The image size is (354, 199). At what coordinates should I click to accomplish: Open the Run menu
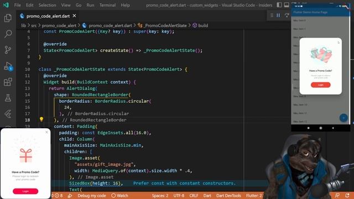point(90,5)
